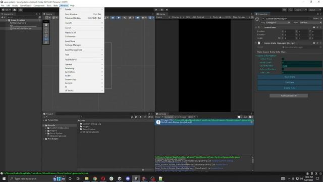Image resolution: width=323 pixels, height=182 pixels.
Task: Choose Previous Window menu entry
Action: (x=82, y=18)
